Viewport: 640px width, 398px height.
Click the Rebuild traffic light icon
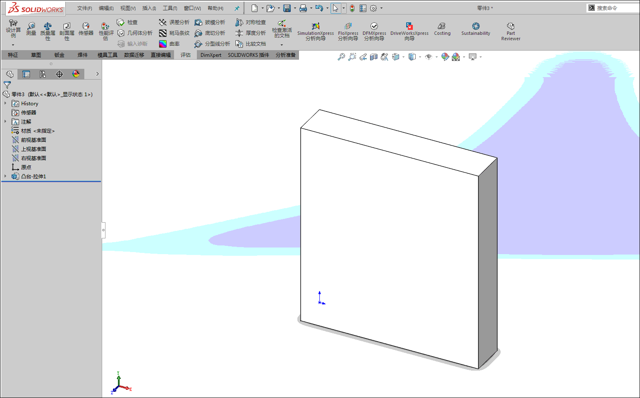(x=352, y=8)
